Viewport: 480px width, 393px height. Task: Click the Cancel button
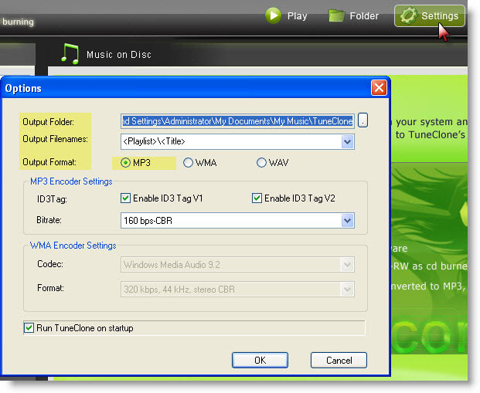pyautogui.click(x=339, y=360)
